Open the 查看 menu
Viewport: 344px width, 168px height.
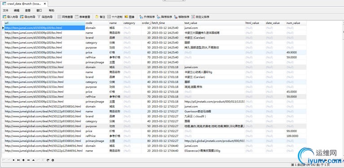click(28, 10)
